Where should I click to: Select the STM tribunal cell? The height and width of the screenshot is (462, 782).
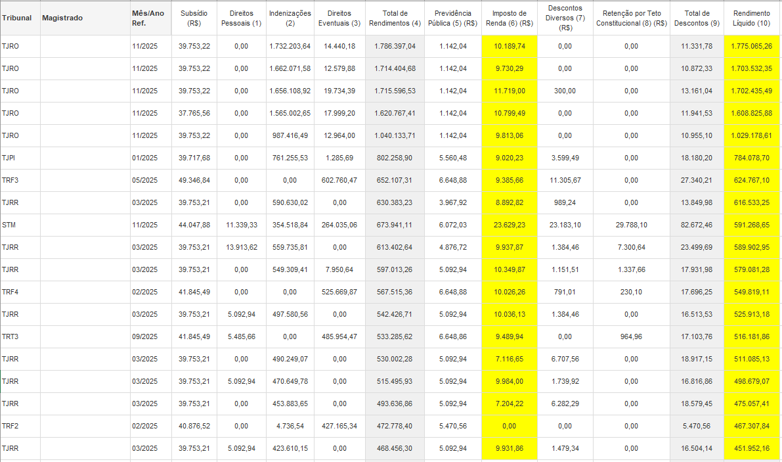[20, 225]
